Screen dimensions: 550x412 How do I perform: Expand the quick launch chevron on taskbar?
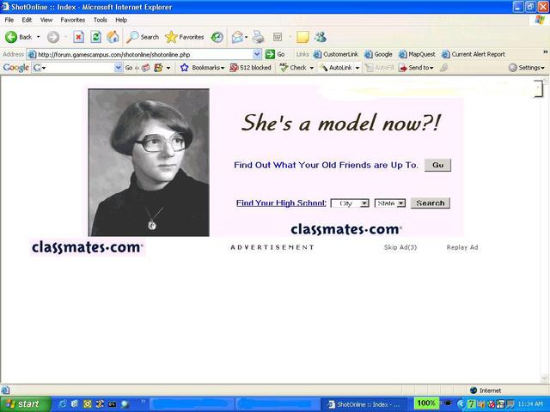tap(143, 401)
